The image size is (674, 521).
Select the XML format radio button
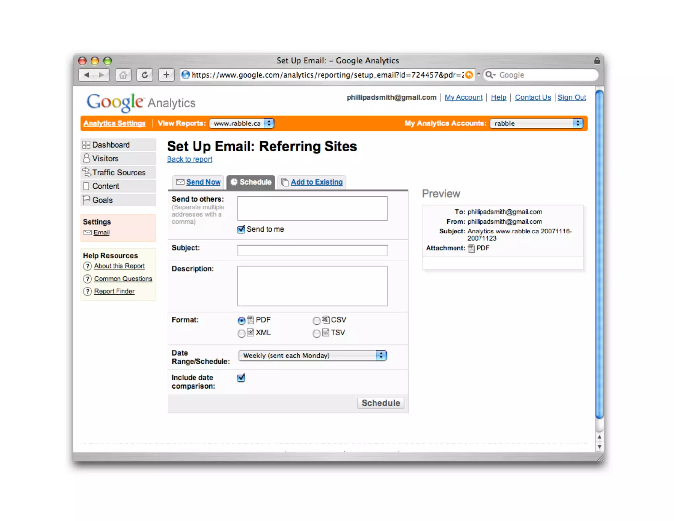[x=241, y=333]
